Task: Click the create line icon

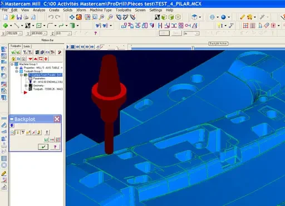Action: [17, 26]
